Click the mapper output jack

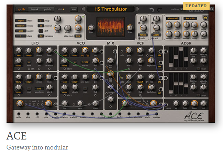pos(156,114)
